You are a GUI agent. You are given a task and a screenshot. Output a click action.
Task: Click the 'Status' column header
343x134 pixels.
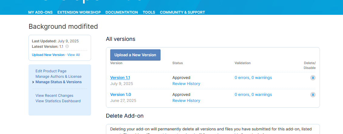(x=178, y=63)
